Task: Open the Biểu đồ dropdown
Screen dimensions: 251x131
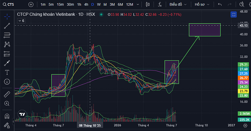Action: [x=178, y=4]
